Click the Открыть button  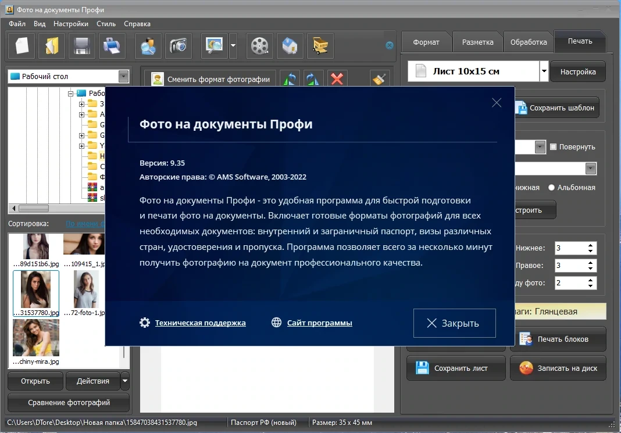tap(35, 381)
